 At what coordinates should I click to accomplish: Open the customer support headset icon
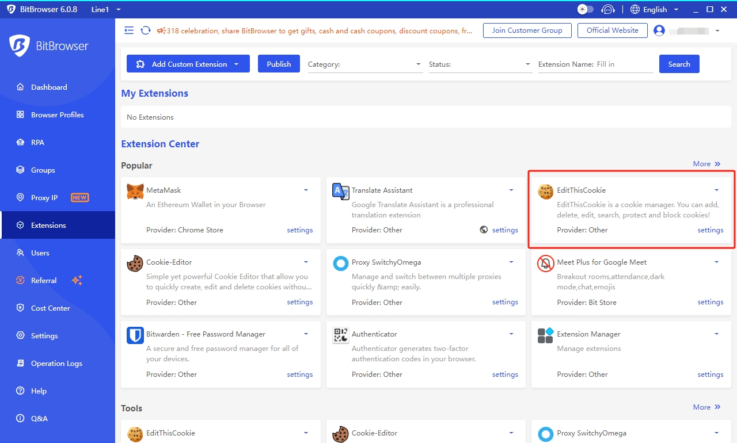coord(608,9)
